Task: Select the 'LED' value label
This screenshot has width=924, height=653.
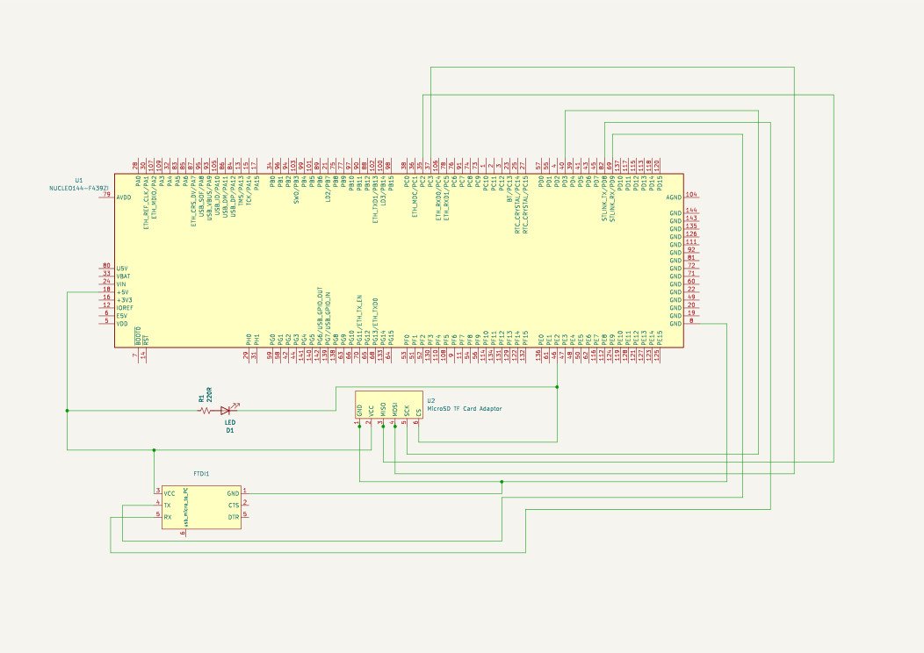Action: pos(230,422)
